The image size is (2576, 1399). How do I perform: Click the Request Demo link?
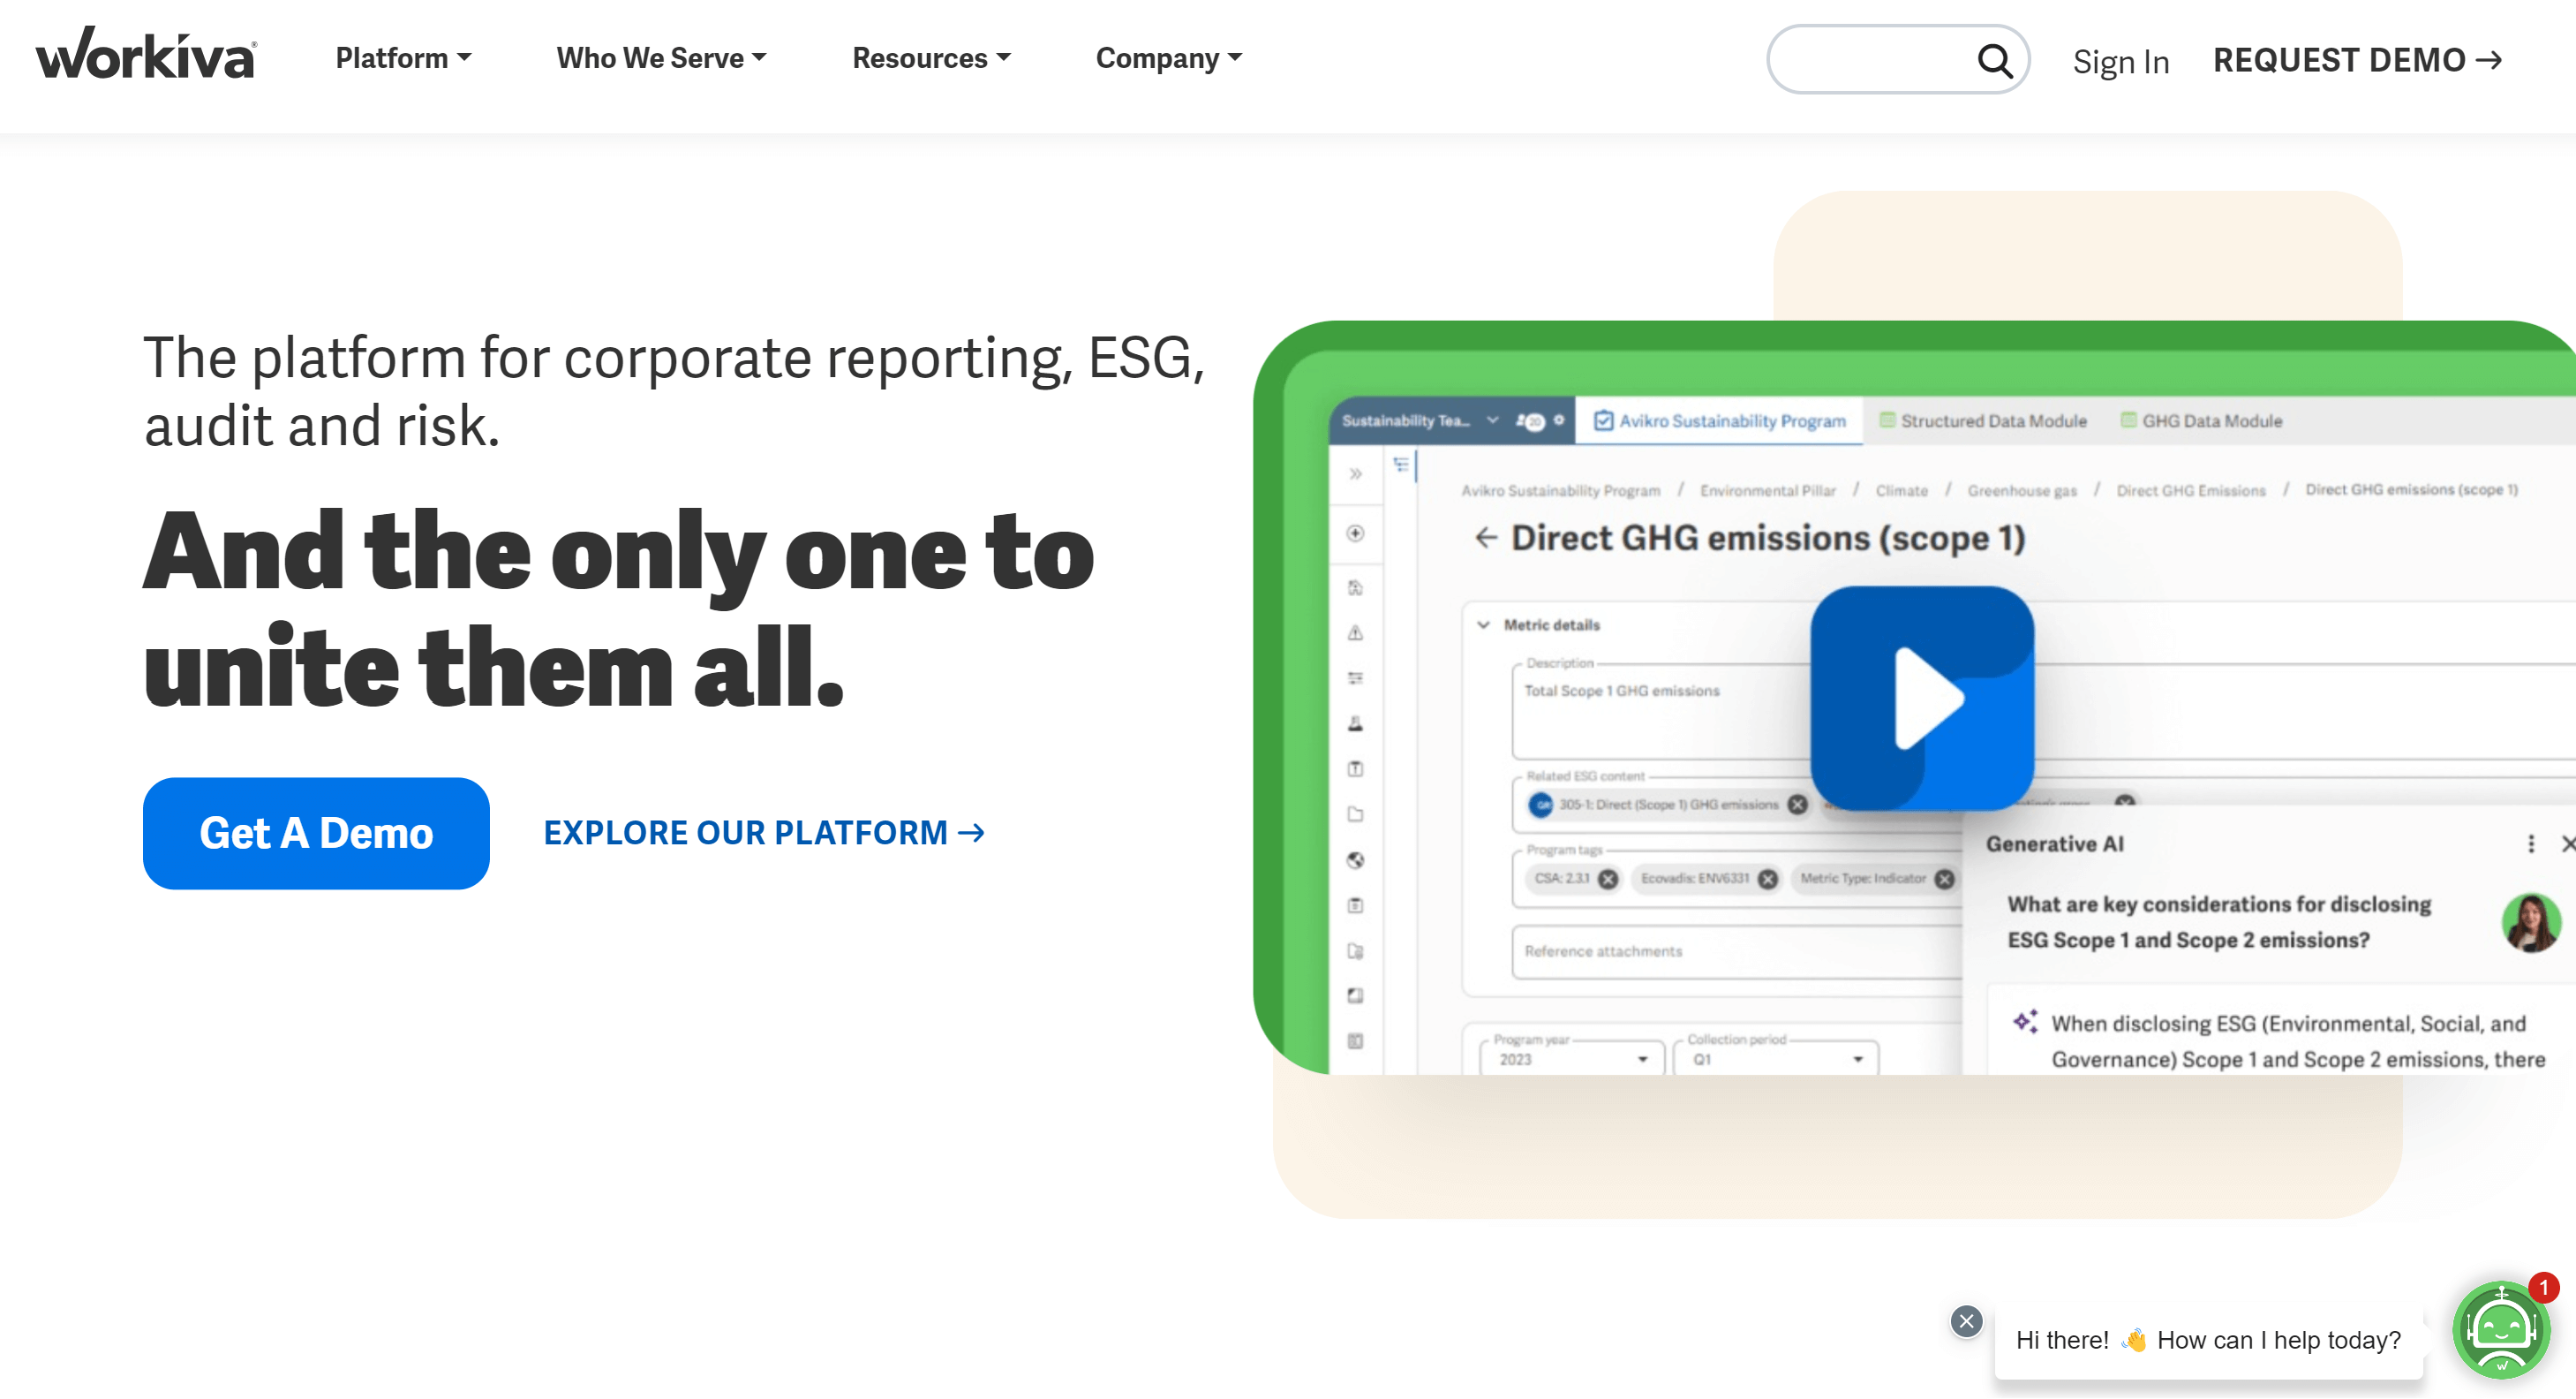pos(2357,60)
